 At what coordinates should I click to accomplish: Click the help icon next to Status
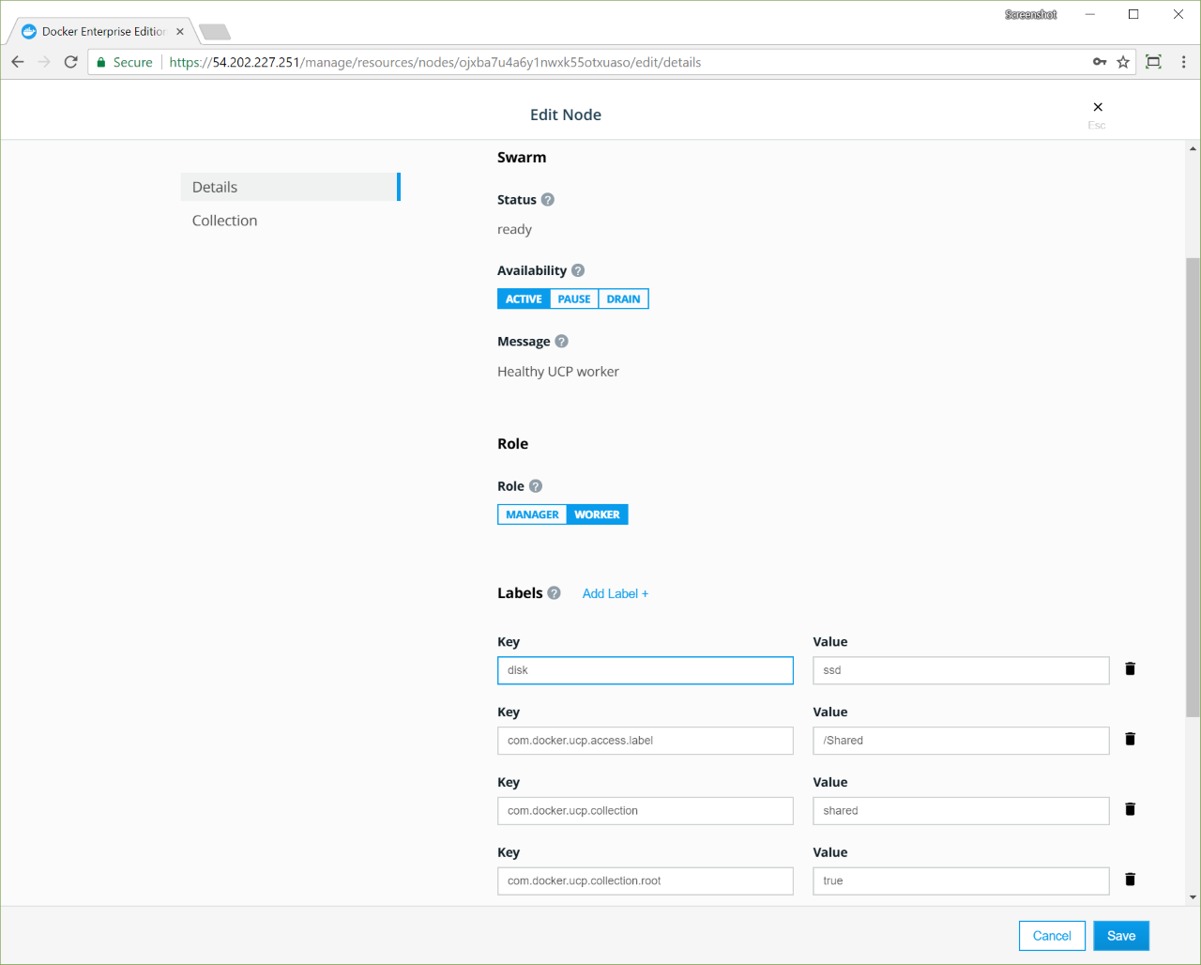[548, 200]
